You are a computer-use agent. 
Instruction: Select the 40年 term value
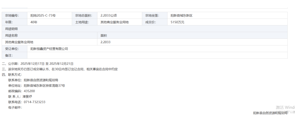[34, 22]
